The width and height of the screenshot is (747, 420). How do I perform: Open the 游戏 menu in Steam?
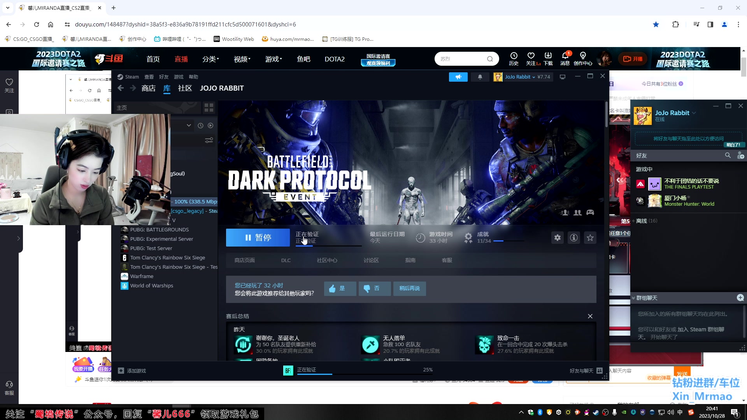[179, 77]
